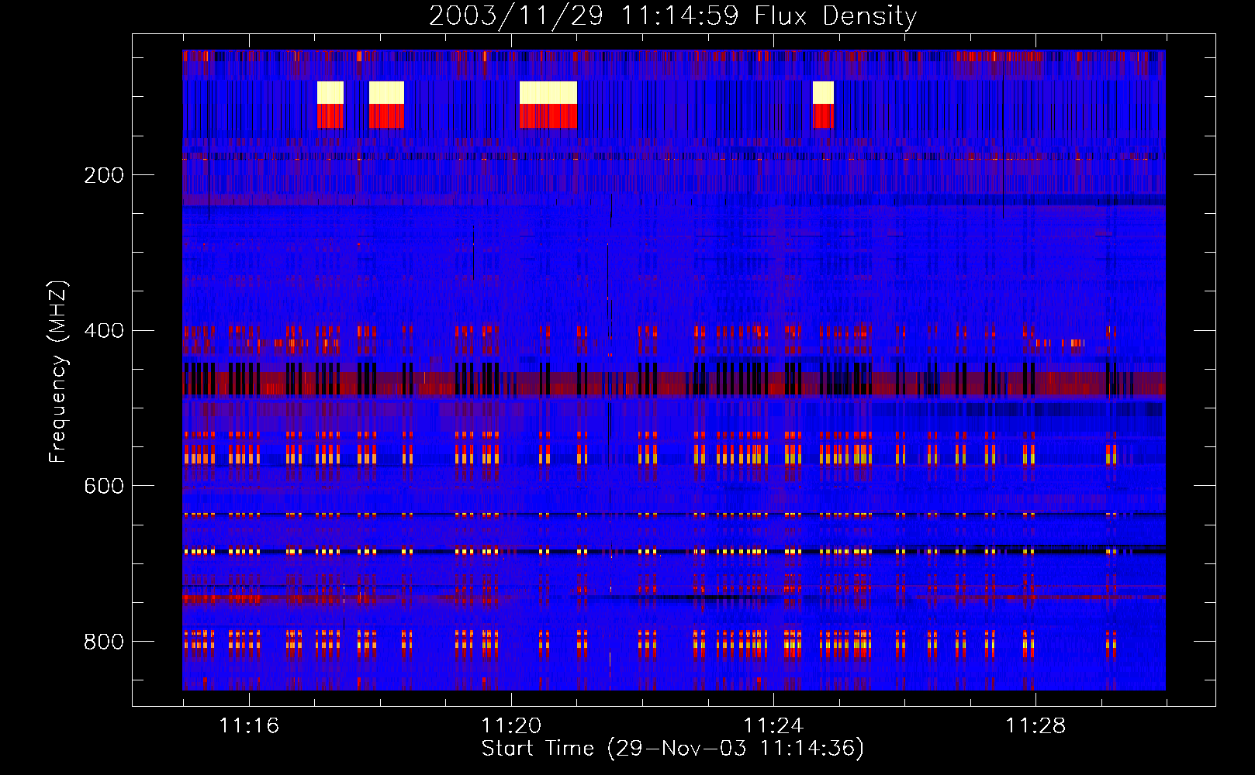This screenshot has width=1255, height=775.
Task: Click the 600 frequency tick label
Action: pos(104,486)
